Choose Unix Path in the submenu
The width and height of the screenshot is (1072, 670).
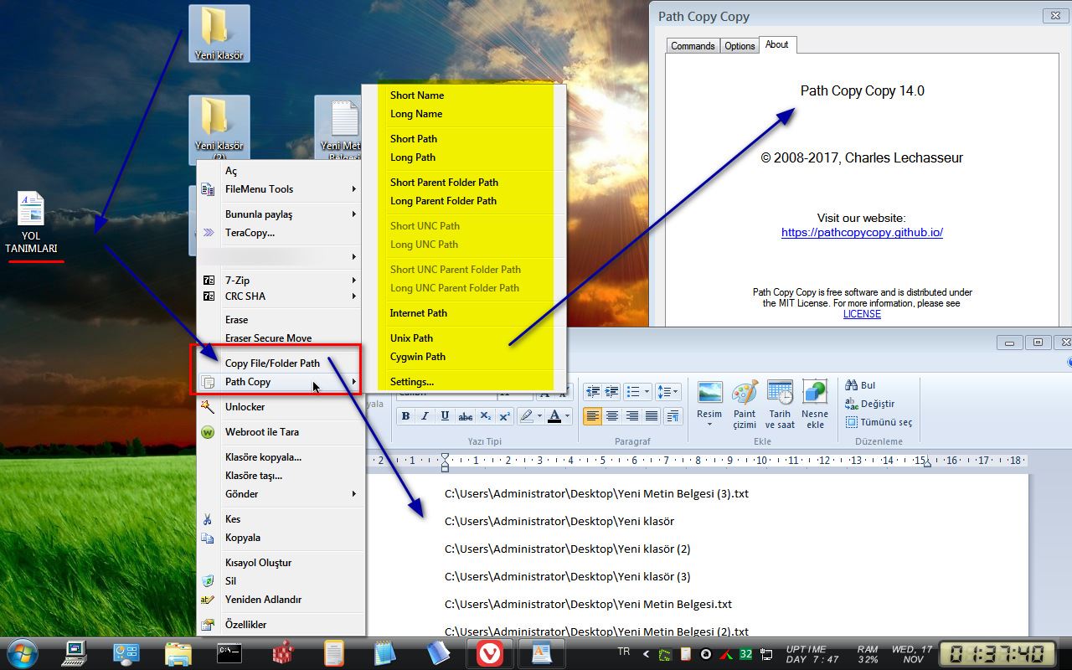tap(411, 338)
